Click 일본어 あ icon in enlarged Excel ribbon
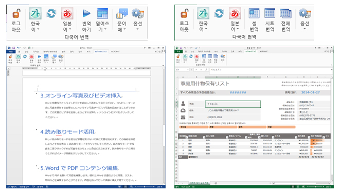This screenshot has width=341, height=193. point(235,13)
